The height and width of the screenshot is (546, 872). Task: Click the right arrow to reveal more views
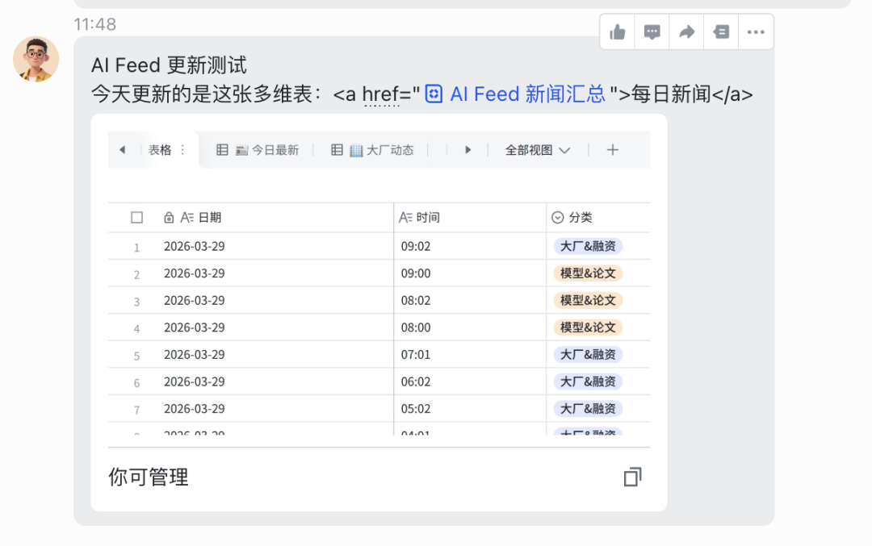(x=468, y=149)
